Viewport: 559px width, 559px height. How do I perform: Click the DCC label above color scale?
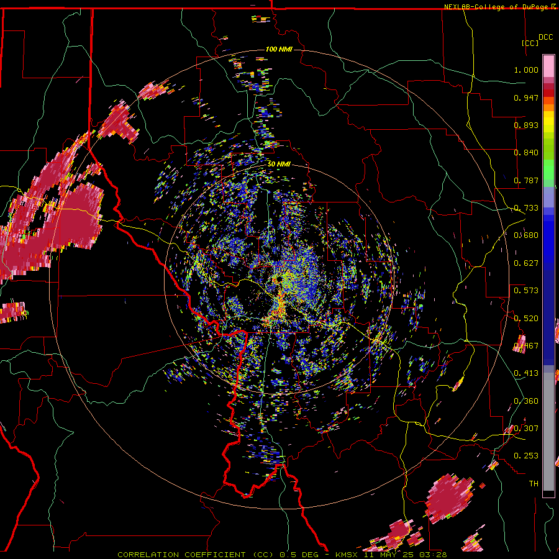coord(545,37)
